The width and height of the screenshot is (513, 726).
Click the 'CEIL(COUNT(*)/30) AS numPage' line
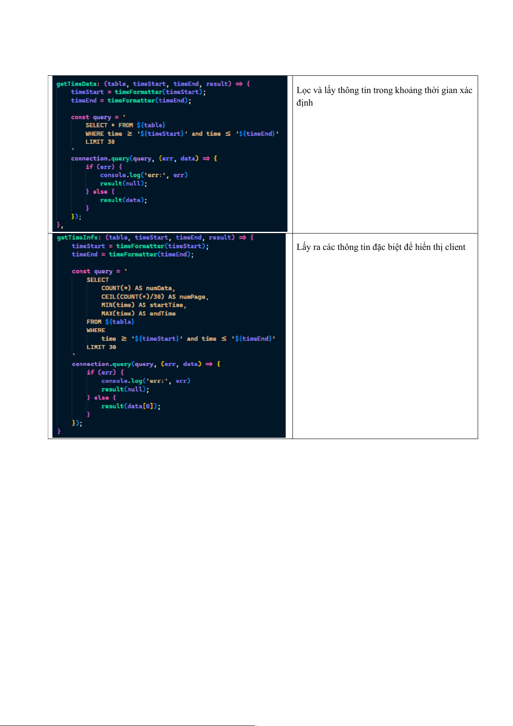[155, 297]
